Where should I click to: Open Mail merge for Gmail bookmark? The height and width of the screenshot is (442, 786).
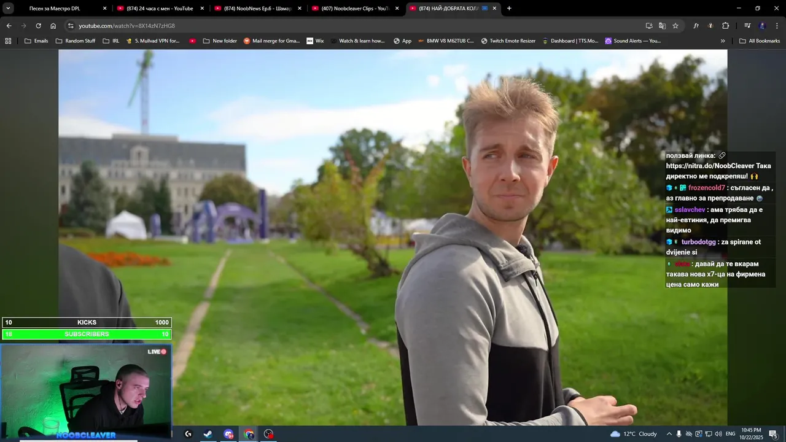[x=272, y=41]
